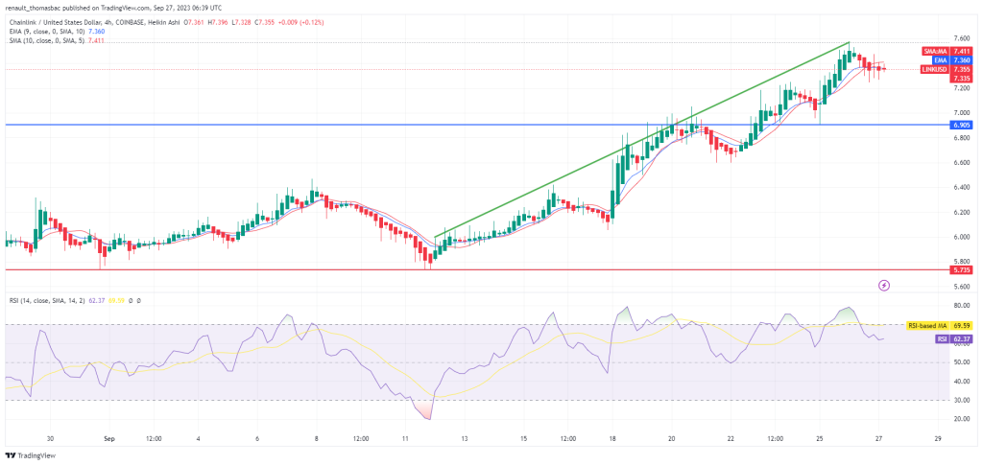This screenshot has height=465, width=983.
Task: Click the purple RSI 62.37 tag
Action: (x=942, y=338)
